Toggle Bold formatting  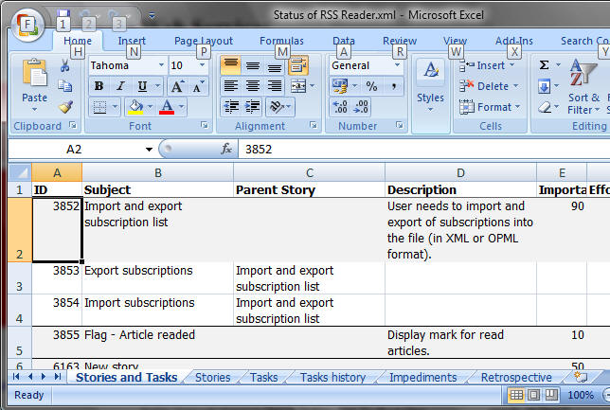(x=99, y=86)
